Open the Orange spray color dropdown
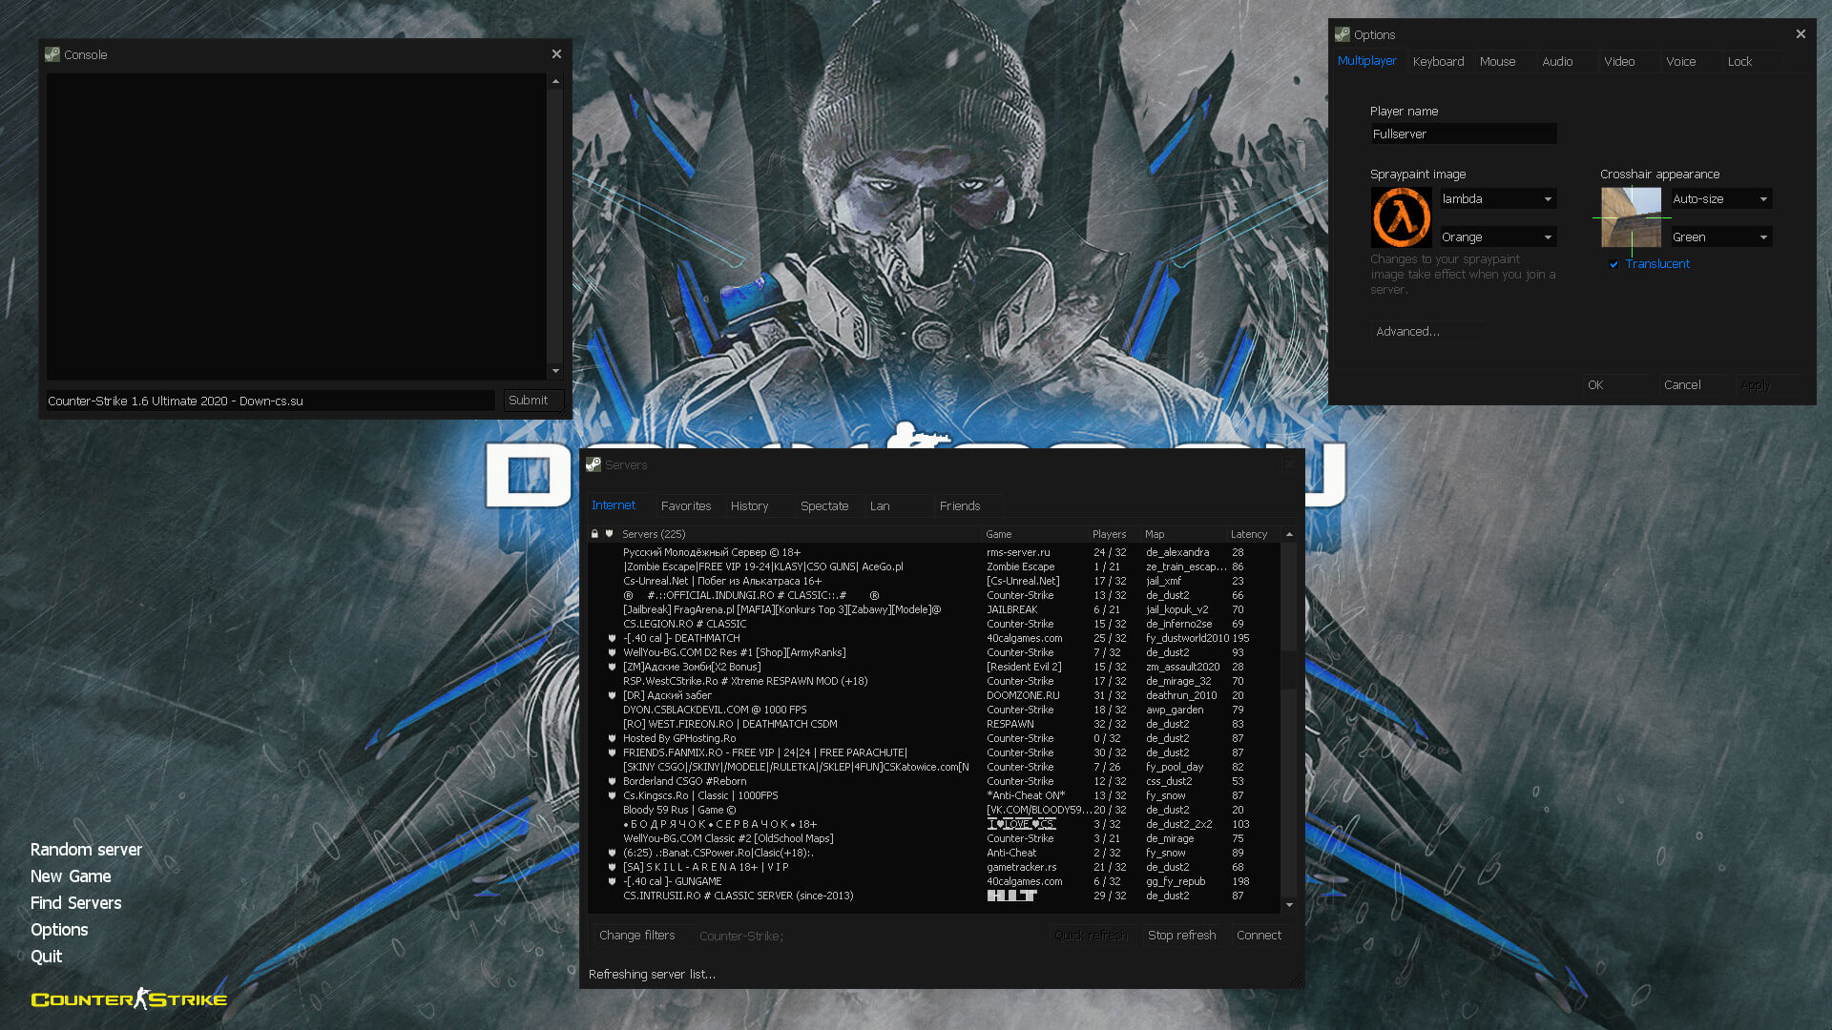The height and width of the screenshot is (1030, 1832). click(1498, 237)
